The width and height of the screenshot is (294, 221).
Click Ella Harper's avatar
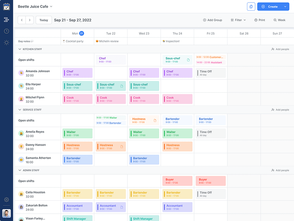click(x=21, y=86)
